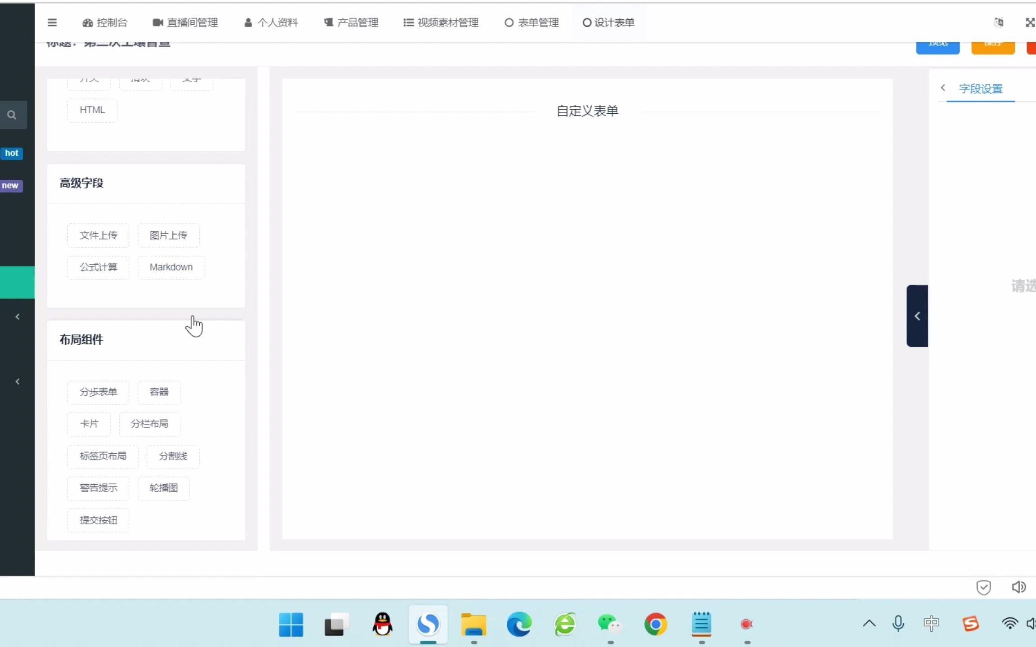
Task: Click the 分步表单 layout component
Action: click(x=98, y=391)
